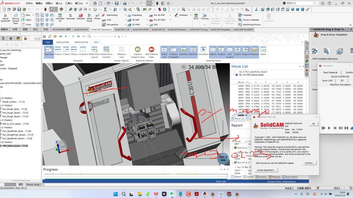Launch the Simulate command
353x198 pixels.
81,17
